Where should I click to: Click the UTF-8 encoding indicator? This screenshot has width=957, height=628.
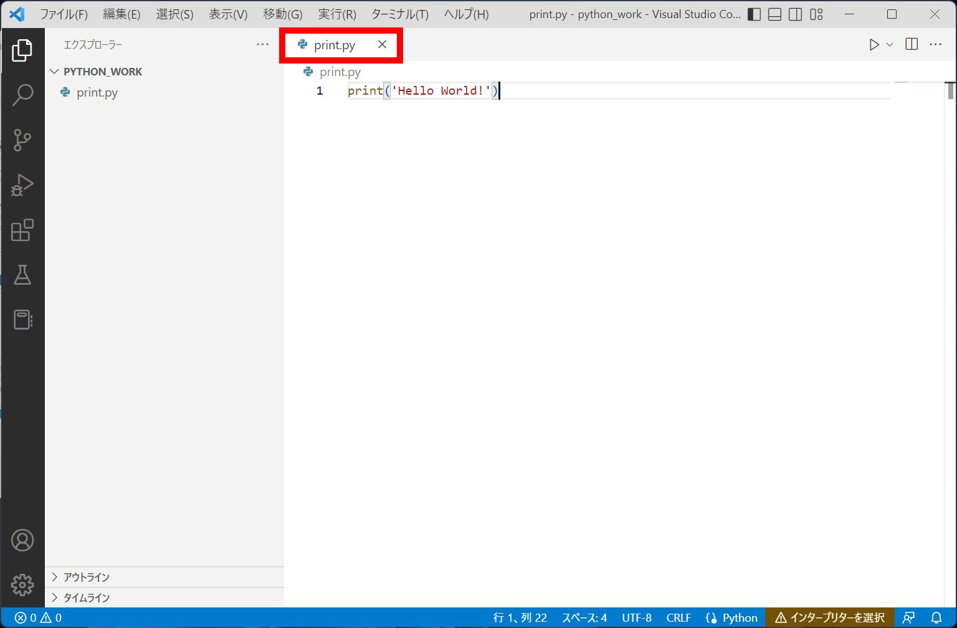pos(636,617)
